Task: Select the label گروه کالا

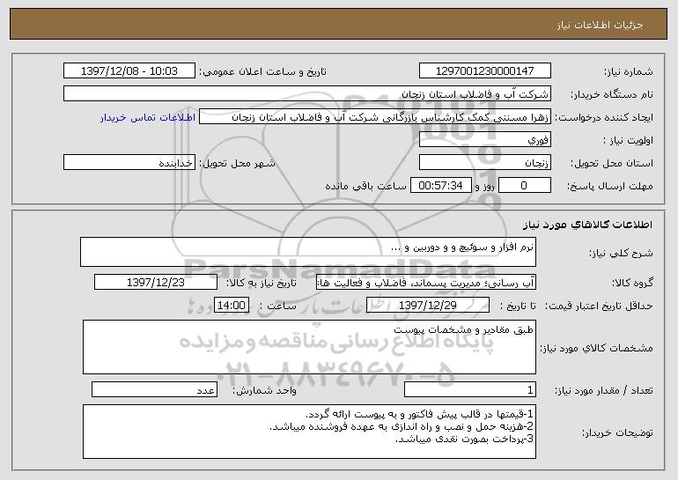Action: coord(632,284)
